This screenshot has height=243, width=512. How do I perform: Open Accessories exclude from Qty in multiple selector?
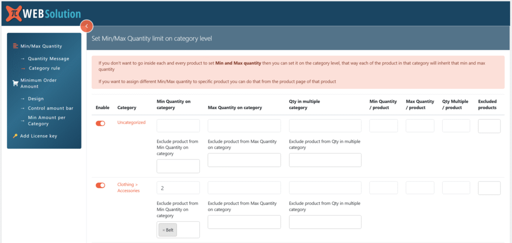coord(325,222)
